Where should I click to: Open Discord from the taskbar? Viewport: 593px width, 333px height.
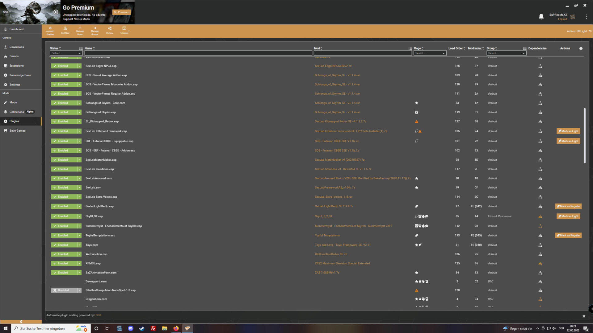[x=130, y=328]
